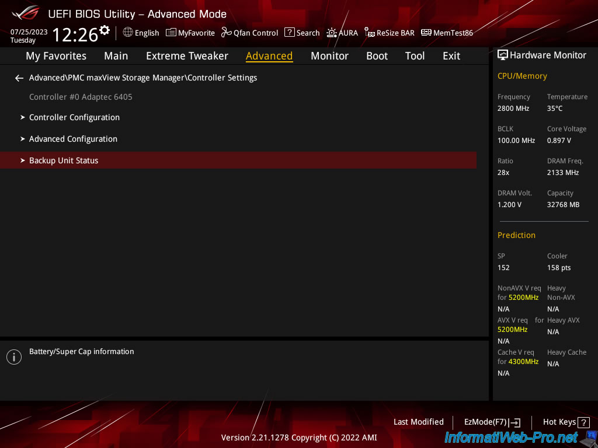This screenshot has width=598, height=448.
Task: Click the 0.897 V core voltage value
Action: pyautogui.click(x=559, y=141)
